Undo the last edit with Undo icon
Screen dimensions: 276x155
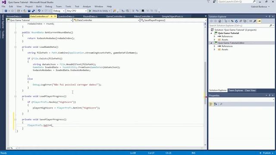(x=39, y=11)
